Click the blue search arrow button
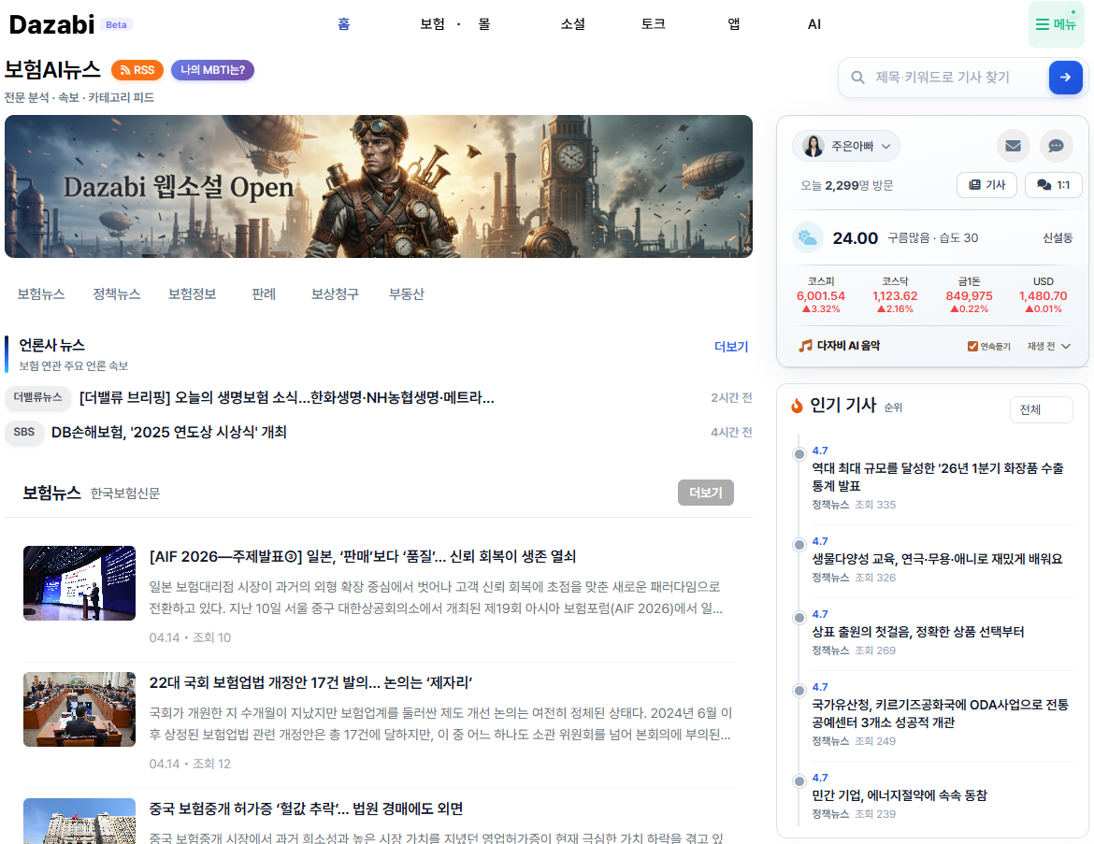 click(1065, 78)
